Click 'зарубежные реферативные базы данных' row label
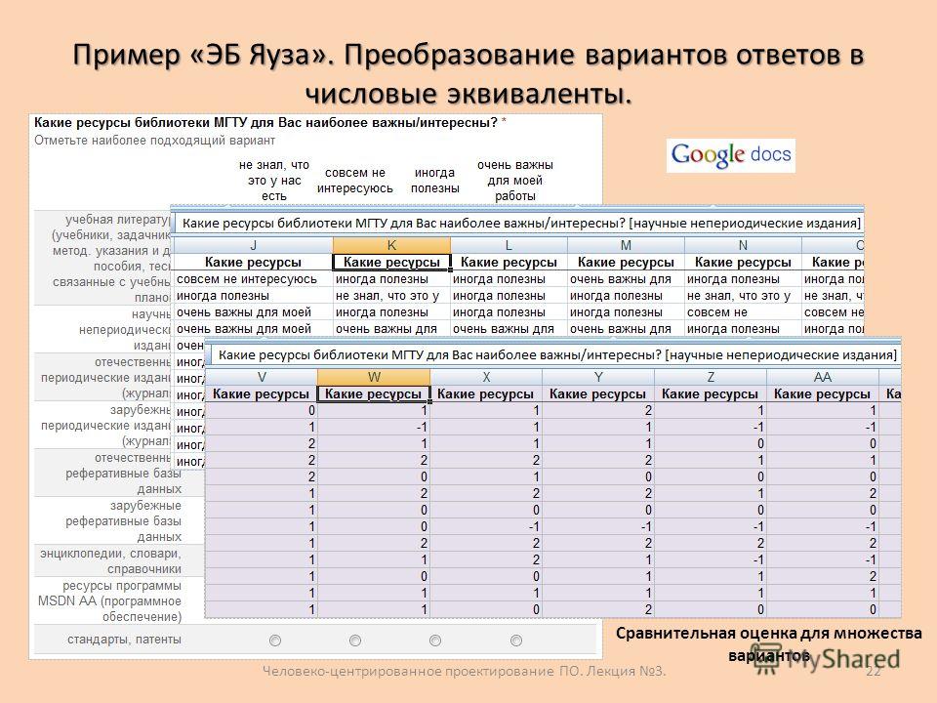 tap(123, 520)
